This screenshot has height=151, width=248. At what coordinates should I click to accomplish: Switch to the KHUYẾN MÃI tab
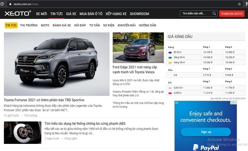[126, 25]
